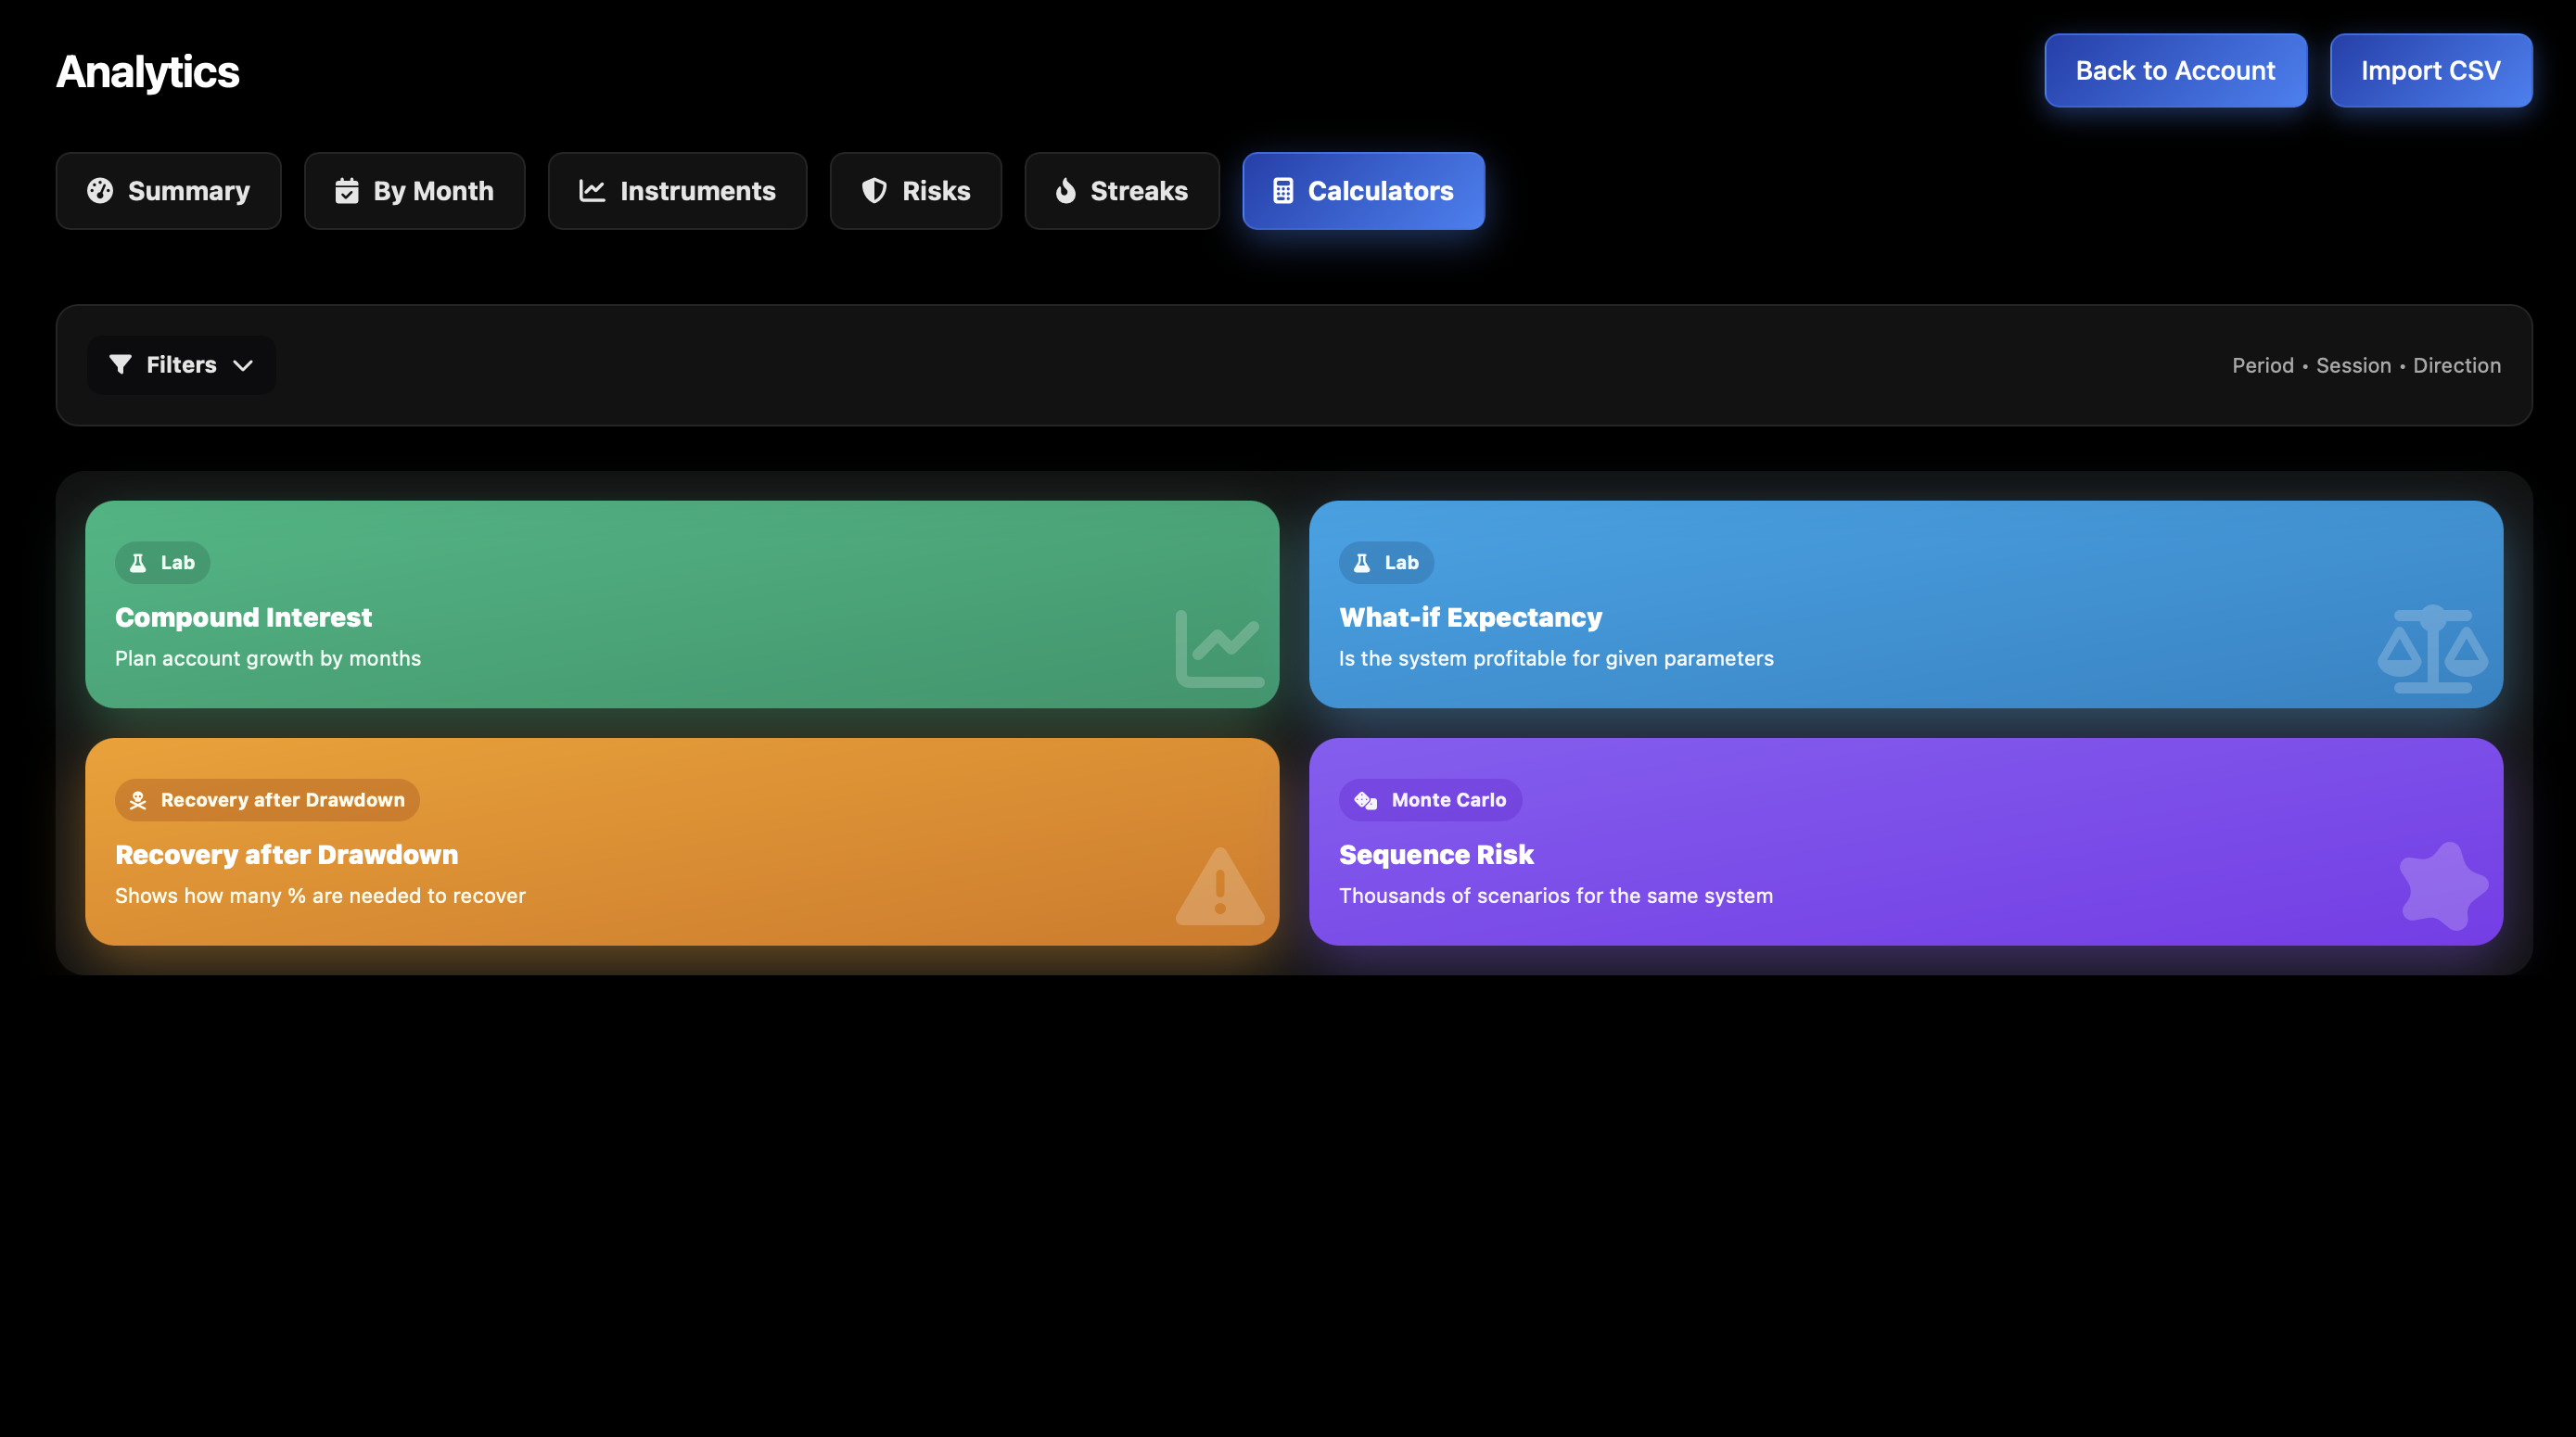2576x1437 pixels.
Task: Open the Risks tab
Action: point(915,191)
